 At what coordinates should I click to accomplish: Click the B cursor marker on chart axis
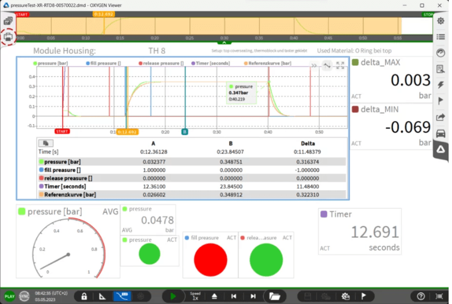[x=184, y=132]
